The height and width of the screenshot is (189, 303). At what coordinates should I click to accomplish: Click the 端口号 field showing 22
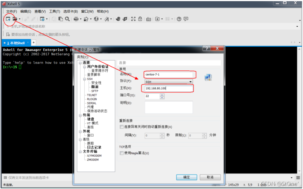click(x=152, y=96)
